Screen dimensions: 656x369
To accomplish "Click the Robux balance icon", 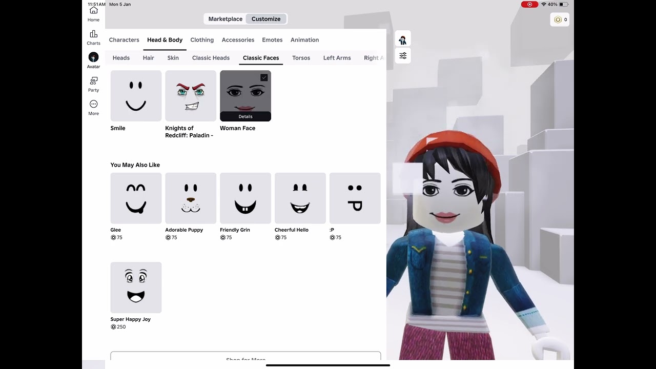I will pos(558,19).
